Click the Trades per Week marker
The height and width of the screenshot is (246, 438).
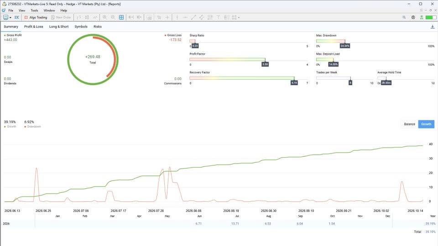click(x=350, y=82)
